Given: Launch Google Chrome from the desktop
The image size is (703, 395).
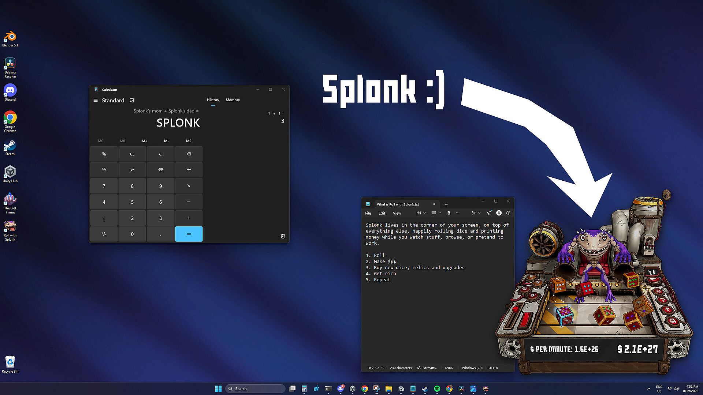Looking at the screenshot, I should (10, 121).
